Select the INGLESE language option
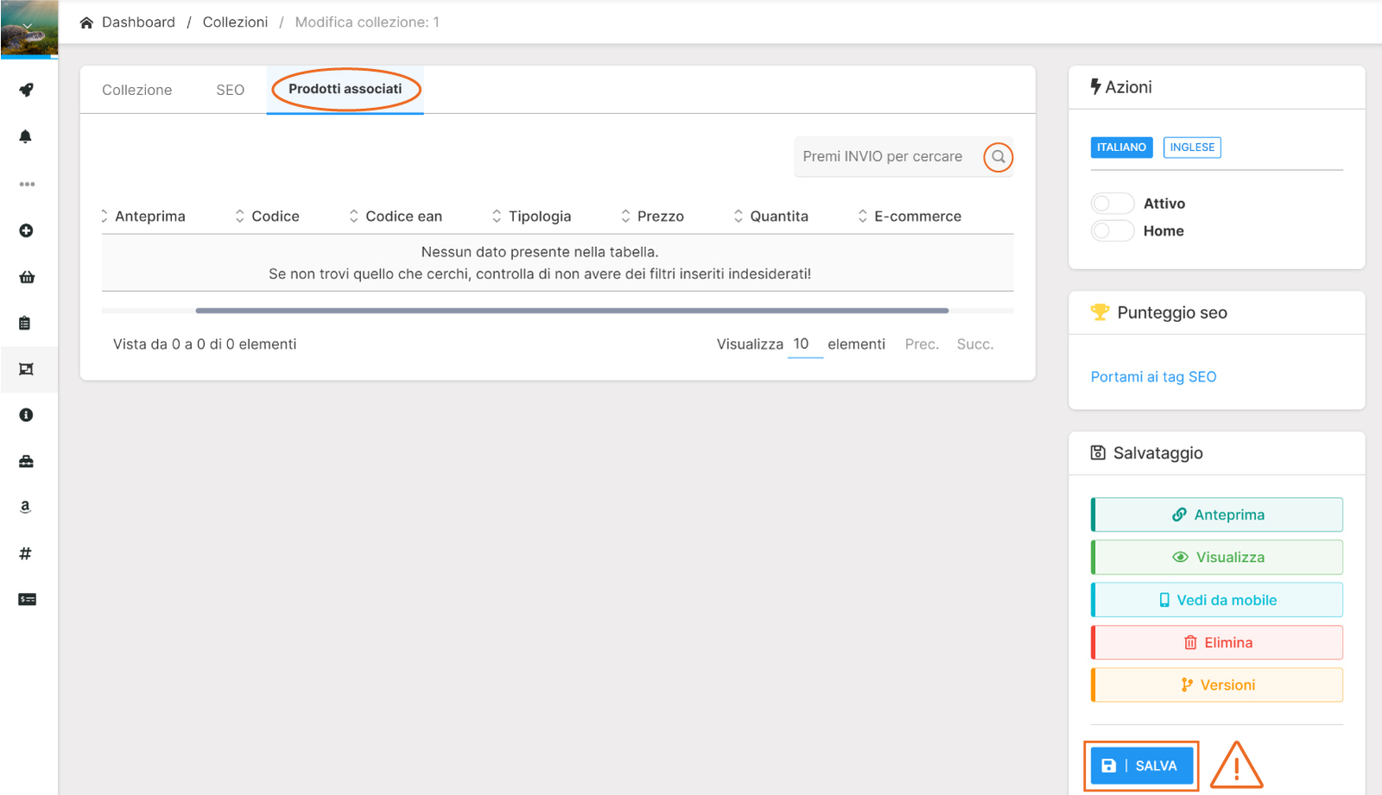 (1191, 148)
